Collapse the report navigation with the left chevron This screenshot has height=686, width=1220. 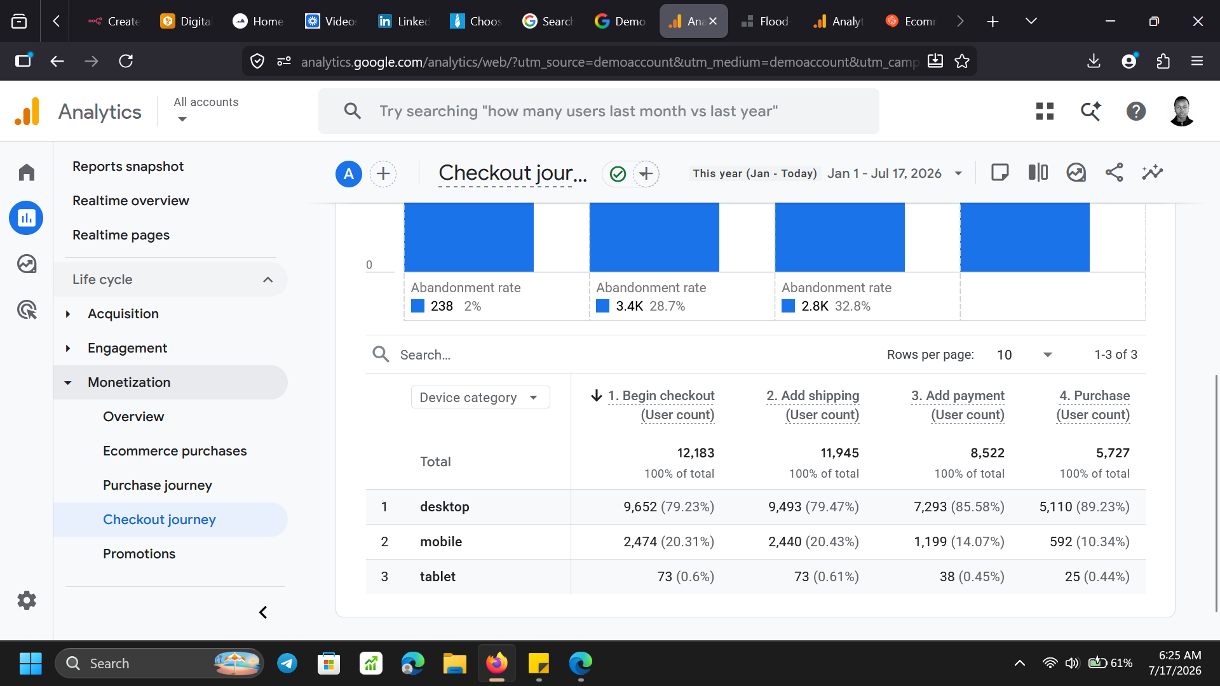click(x=263, y=612)
